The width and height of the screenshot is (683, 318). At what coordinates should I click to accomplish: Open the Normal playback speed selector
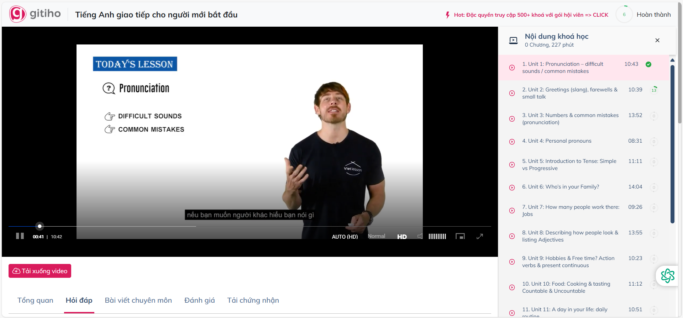coord(376,236)
